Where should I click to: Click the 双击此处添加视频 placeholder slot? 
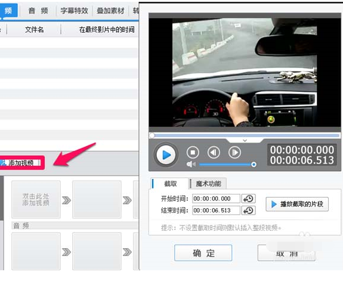36,200
